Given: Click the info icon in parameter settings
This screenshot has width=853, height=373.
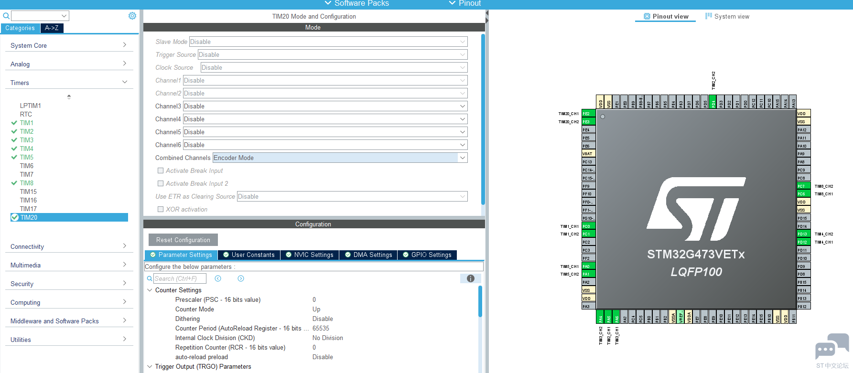Looking at the screenshot, I should pyautogui.click(x=471, y=278).
